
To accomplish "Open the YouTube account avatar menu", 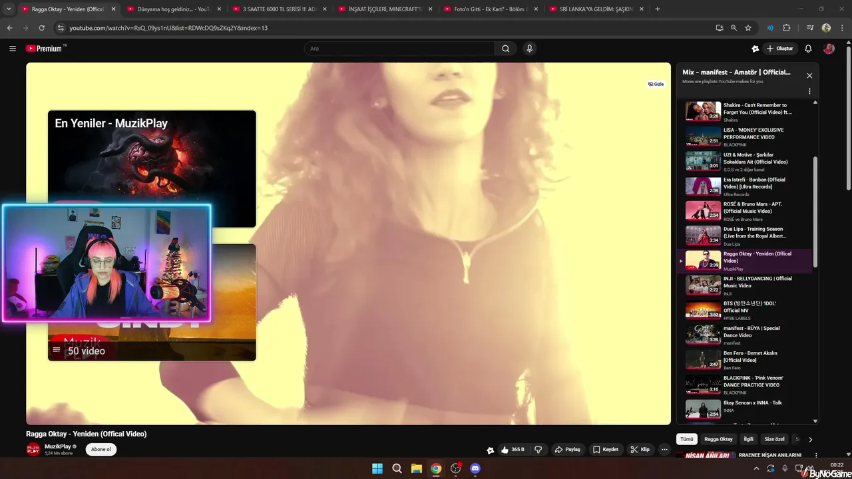I will click(829, 49).
